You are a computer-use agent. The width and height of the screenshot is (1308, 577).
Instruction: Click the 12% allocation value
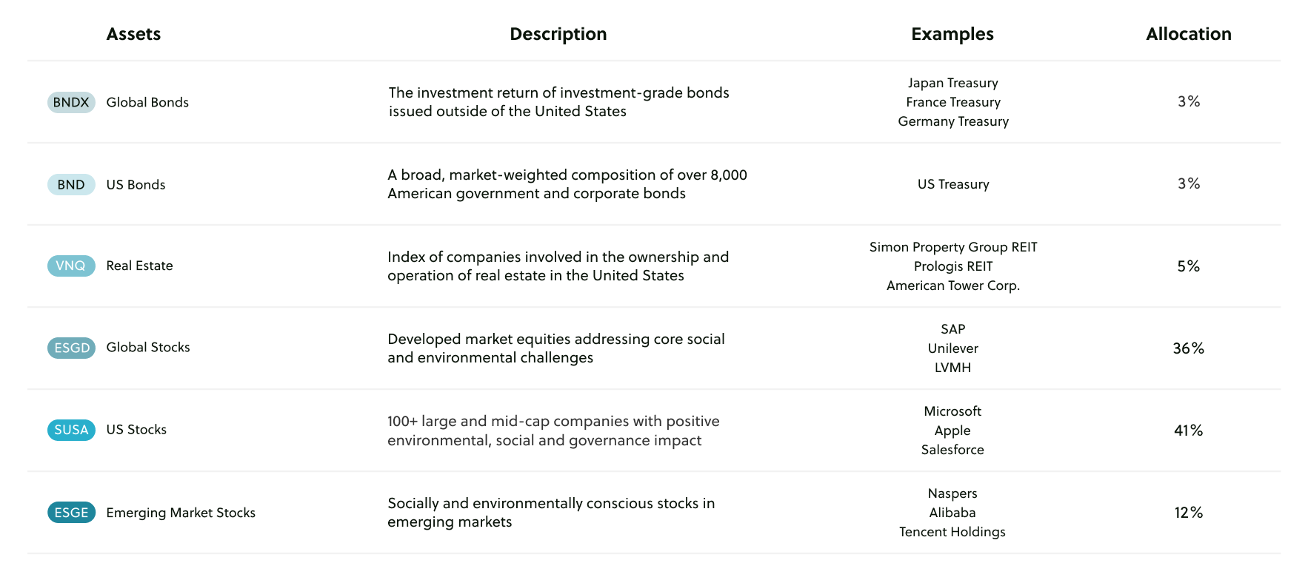click(x=1188, y=513)
